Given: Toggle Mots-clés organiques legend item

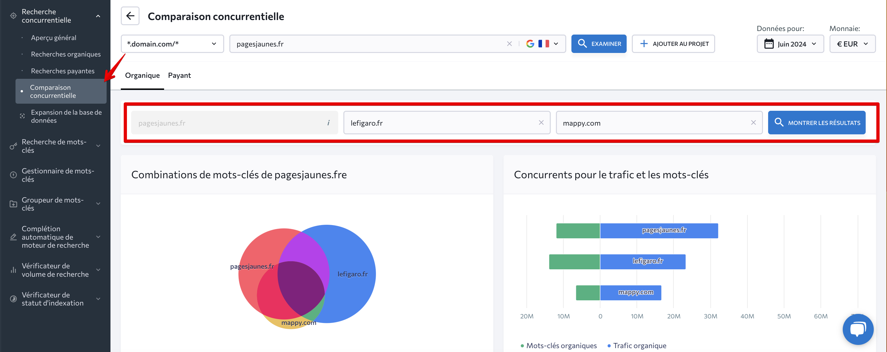Looking at the screenshot, I should pyautogui.click(x=558, y=346).
